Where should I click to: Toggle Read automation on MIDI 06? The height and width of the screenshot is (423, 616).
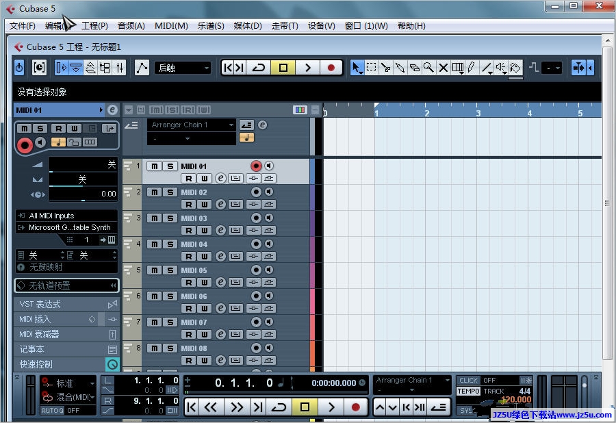(x=189, y=308)
